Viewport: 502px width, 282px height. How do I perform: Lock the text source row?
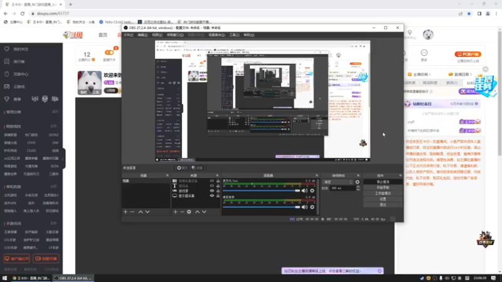coord(218,185)
